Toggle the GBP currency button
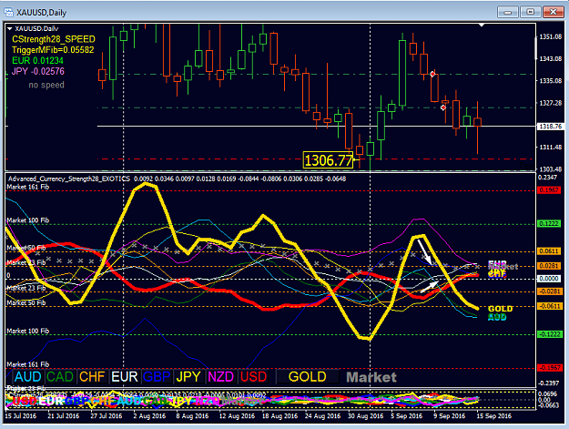 point(157,377)
